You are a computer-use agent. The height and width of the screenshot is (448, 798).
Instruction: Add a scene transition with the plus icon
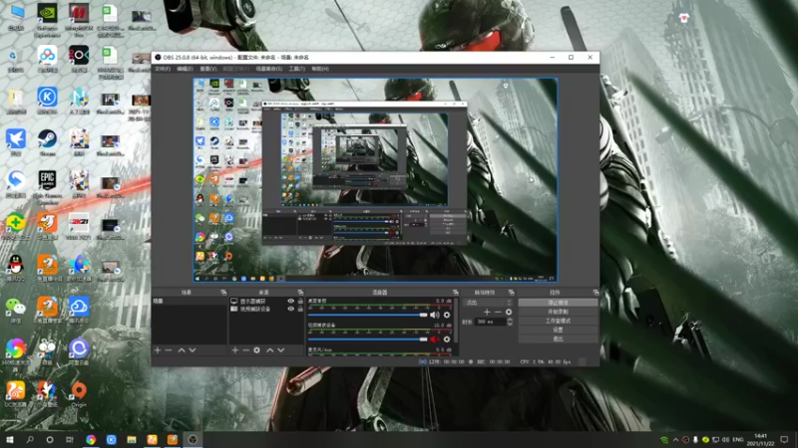click(x=487, y=312)
